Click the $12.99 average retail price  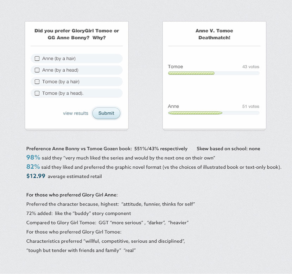[36, 176]
